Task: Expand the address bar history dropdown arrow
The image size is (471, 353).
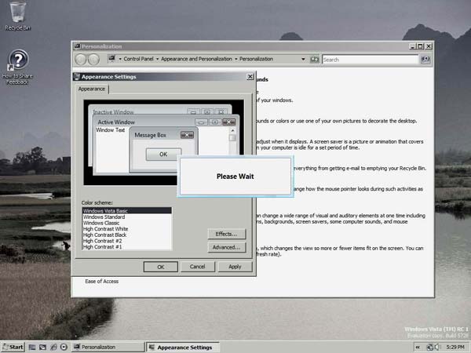Action: (x=305, y=59)
